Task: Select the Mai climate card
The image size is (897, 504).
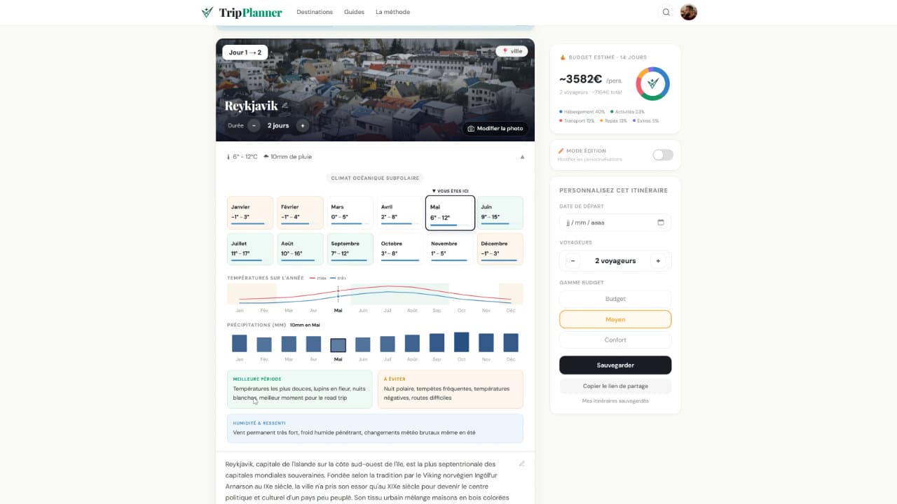Action: point(450,213)
